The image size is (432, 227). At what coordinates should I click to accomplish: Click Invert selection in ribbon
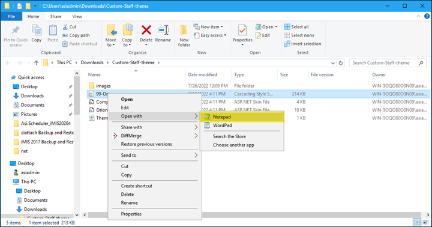303,44
